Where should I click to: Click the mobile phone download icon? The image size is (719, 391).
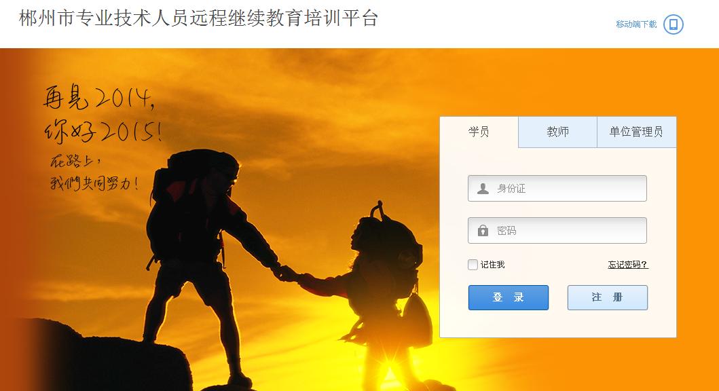[x=673, y=24]
